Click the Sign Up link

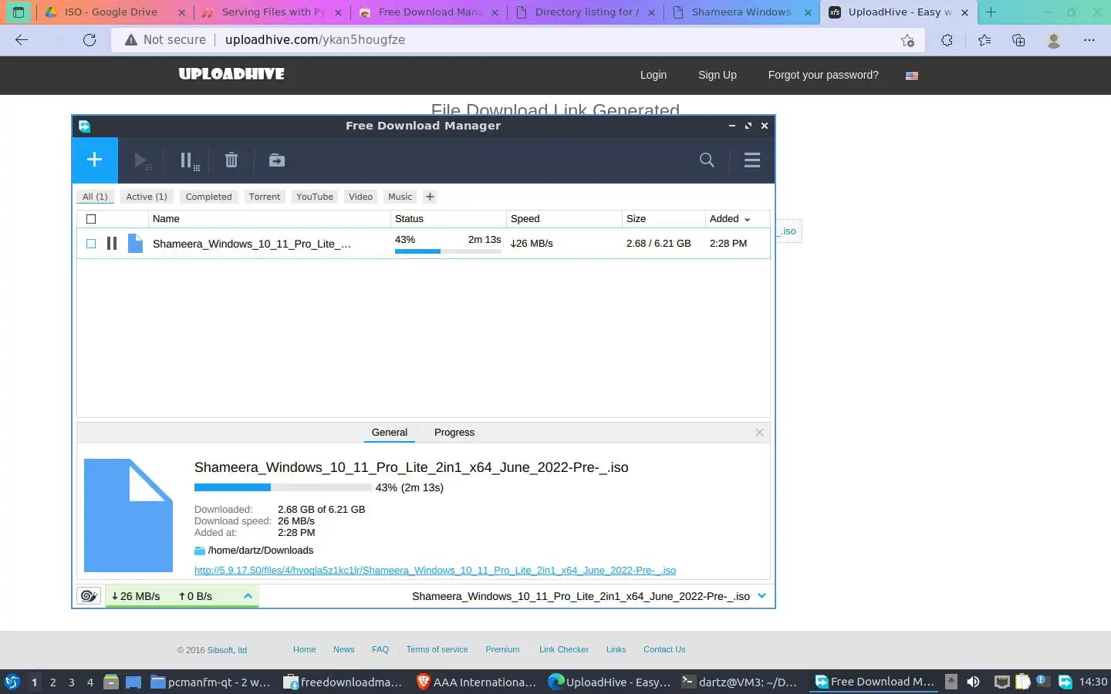point(718,75)
